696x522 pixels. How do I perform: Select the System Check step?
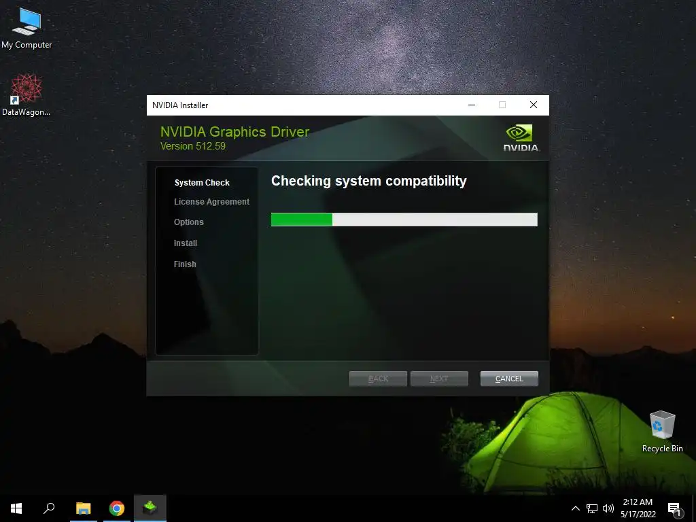click(202, 182)
